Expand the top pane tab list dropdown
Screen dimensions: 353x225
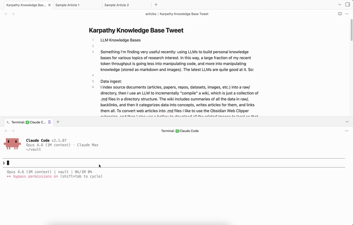point(340,5)
